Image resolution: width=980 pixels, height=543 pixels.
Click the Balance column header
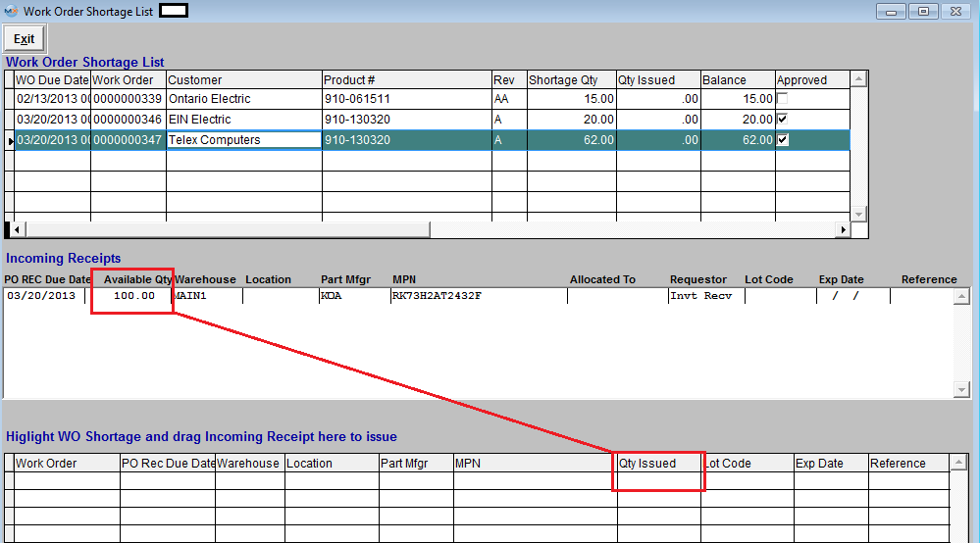(738, 80)
